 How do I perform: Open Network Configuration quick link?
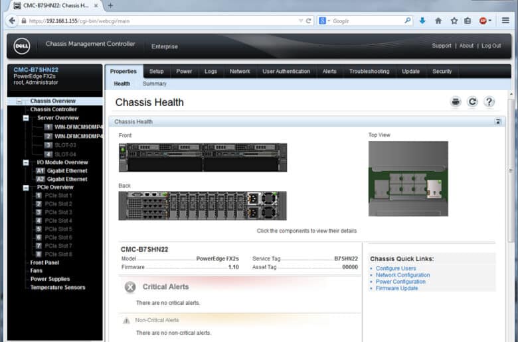click(402, 275)
